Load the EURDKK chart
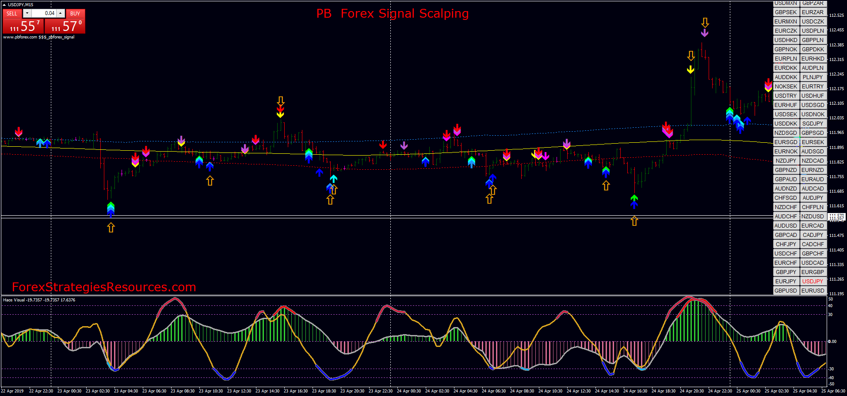The height and width of the screenshot is (396, 847). [x=786, y=68]
